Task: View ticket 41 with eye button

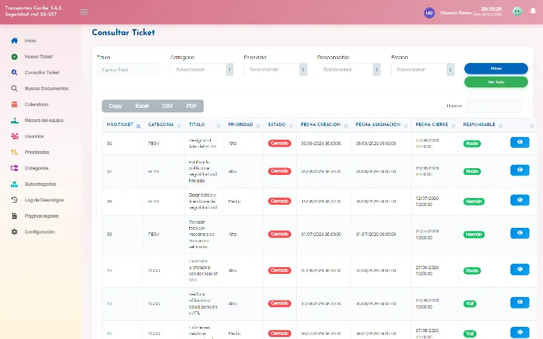Action: click(520, 302)
